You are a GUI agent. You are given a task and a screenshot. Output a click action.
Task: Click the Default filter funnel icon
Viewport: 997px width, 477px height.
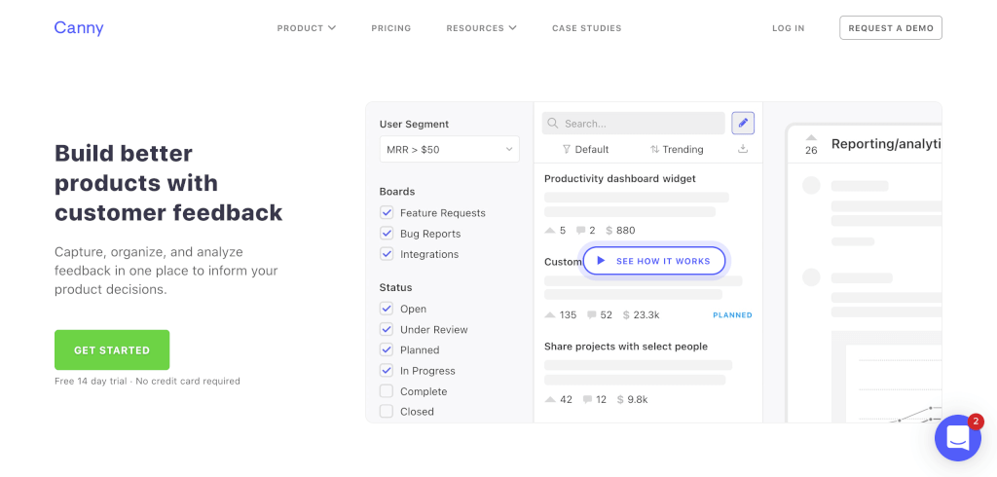(567, 150)
